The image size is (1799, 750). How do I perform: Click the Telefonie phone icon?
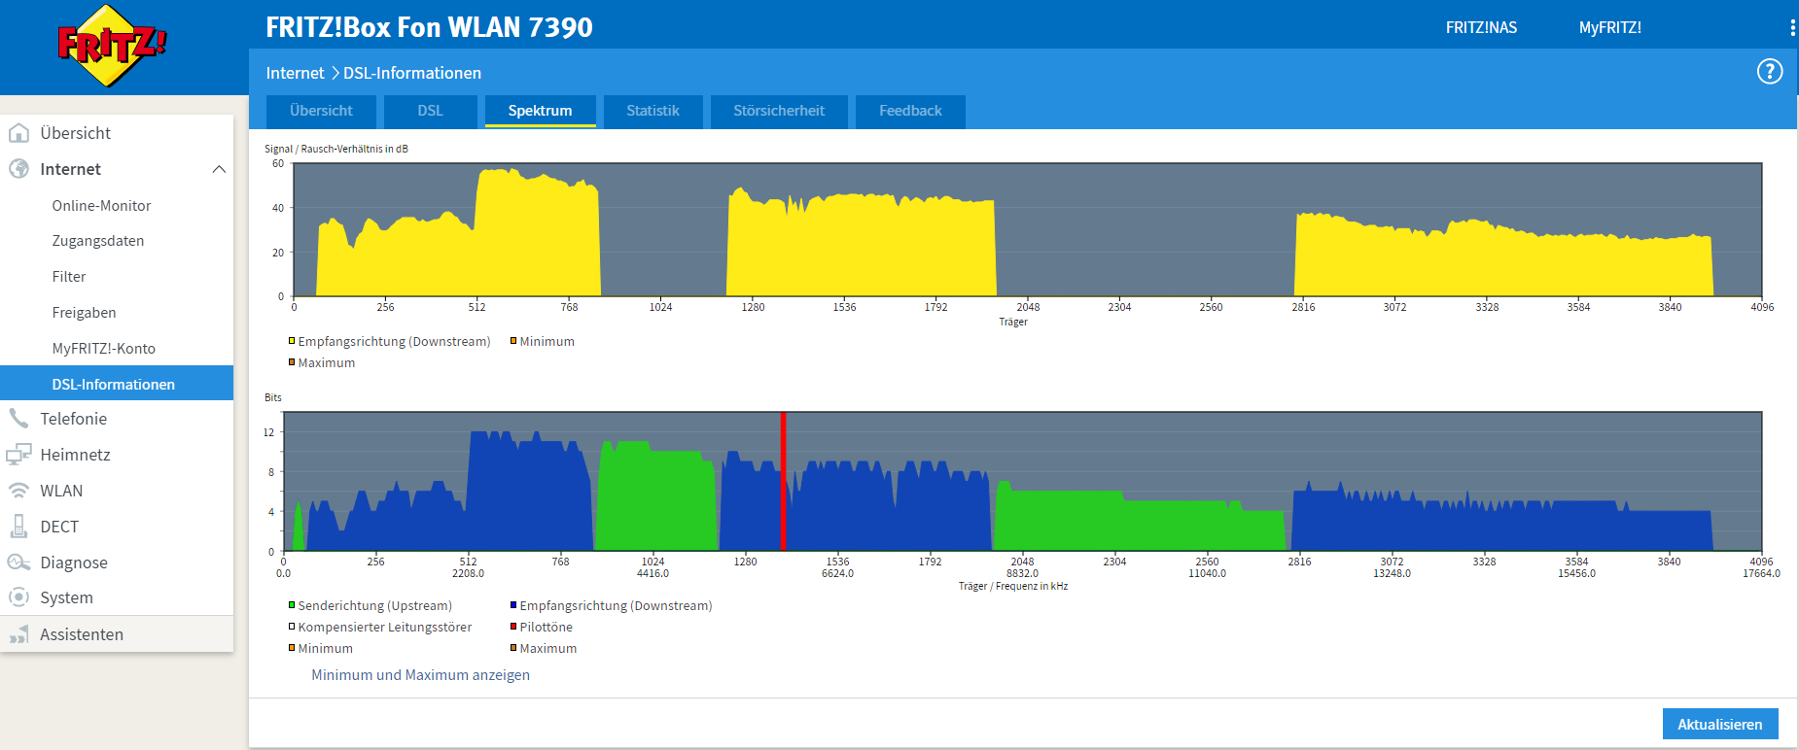[18, 419]
